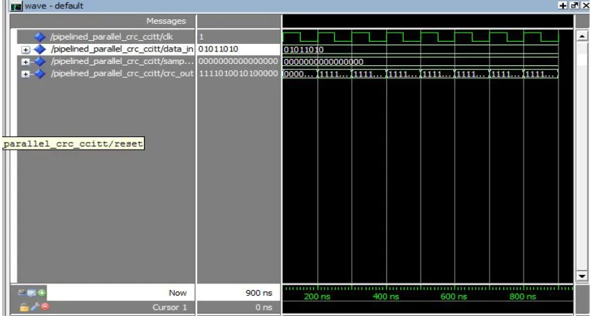Click the 200 ns marker on the time ruler
596x320 pixels.
(317, 296)
